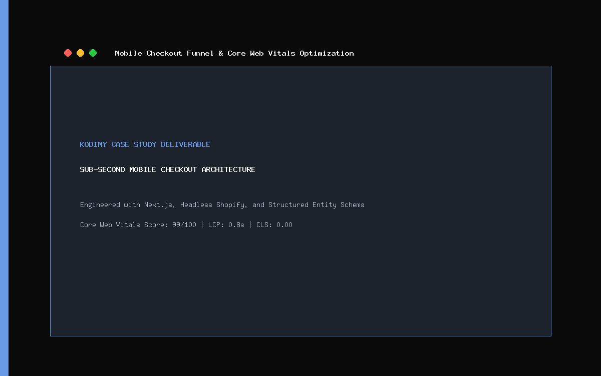Click the yellow minimize dot
The width and height of the screenshot is (601, 376).
pos(81,53)
